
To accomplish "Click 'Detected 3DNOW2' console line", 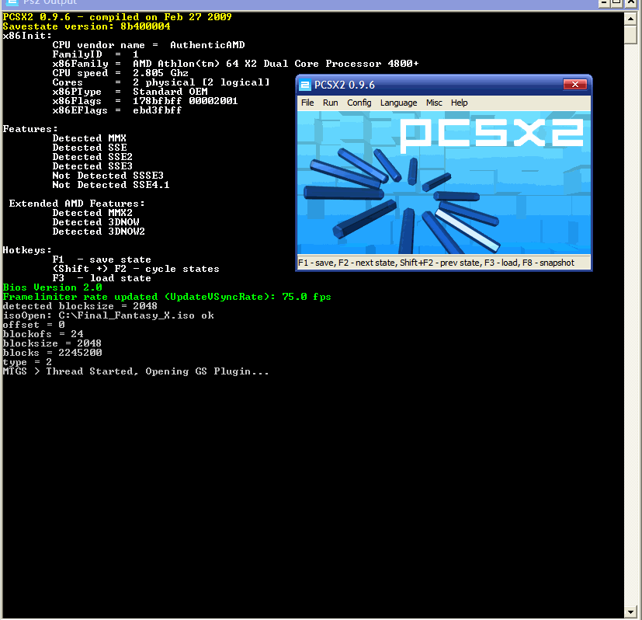I will click(99, 232).
